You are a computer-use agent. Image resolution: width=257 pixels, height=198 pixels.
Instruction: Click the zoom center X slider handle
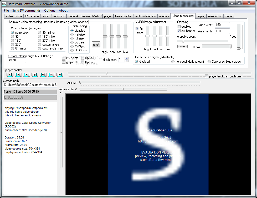[x=123, y=89]
